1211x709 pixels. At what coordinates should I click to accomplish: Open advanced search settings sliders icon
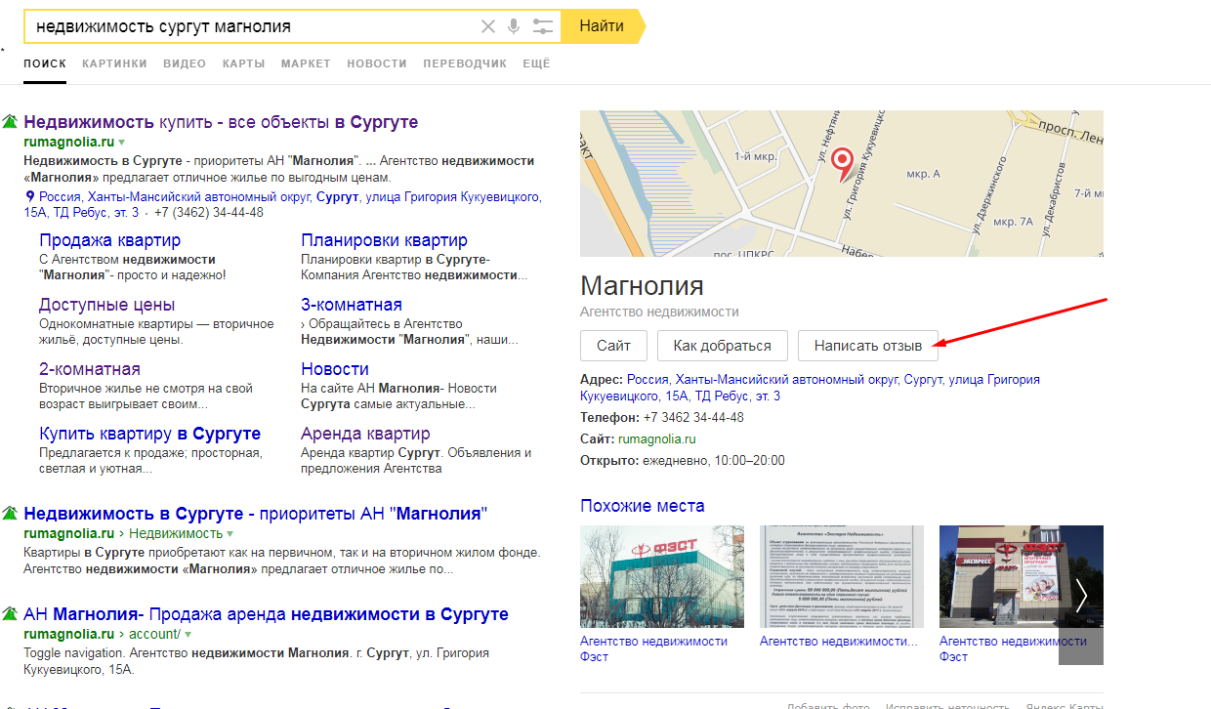[542, 26]
